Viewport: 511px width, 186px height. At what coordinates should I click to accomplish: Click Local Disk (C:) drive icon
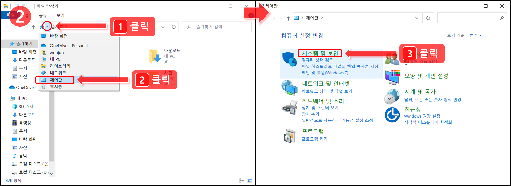click(x=15, y=164)
